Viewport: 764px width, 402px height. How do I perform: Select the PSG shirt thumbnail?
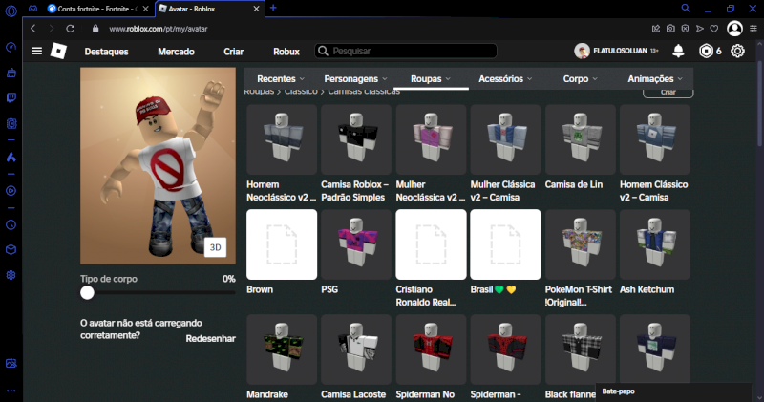(x=356, y=244)
